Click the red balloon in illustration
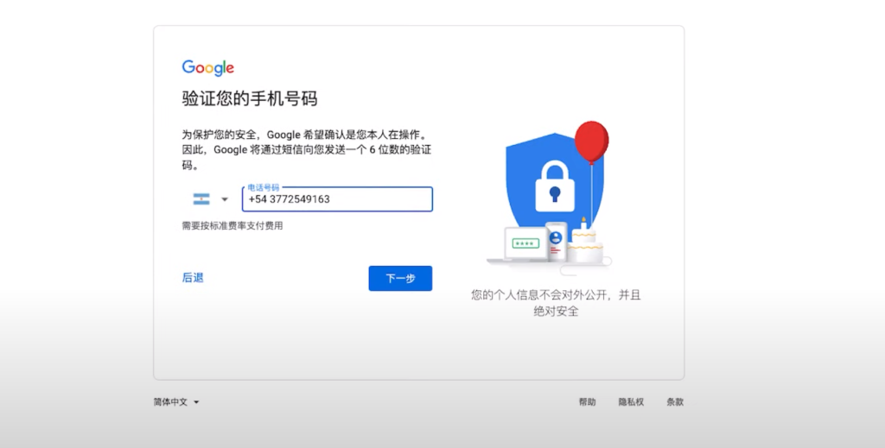 [x=591, y=141]
